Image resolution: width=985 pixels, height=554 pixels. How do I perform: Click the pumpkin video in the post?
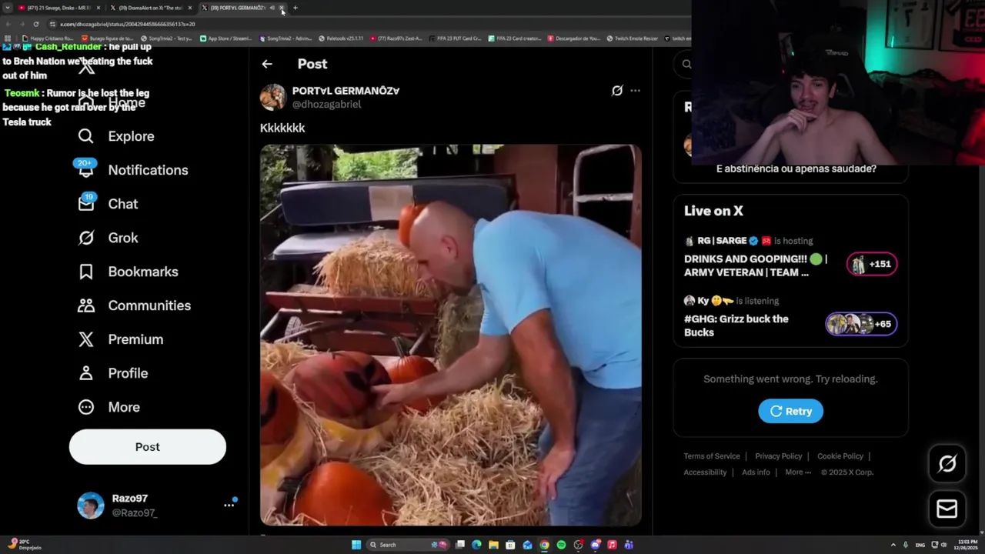click(x=451, y=335)
